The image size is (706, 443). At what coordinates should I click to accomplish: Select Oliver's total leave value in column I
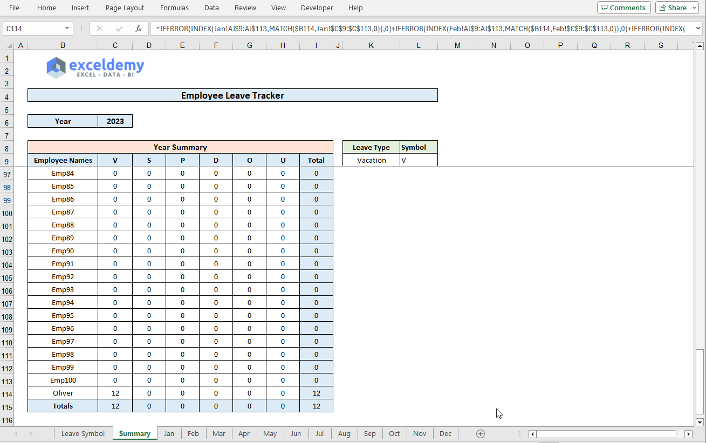pyautogui.click(x=317, y=393)
